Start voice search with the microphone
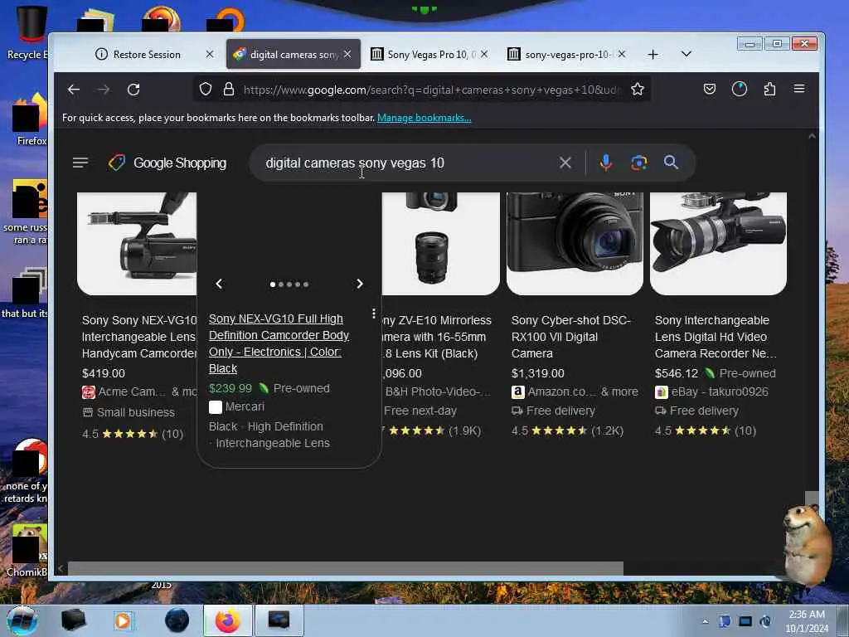The image size is (849, 637). [606, 163]
